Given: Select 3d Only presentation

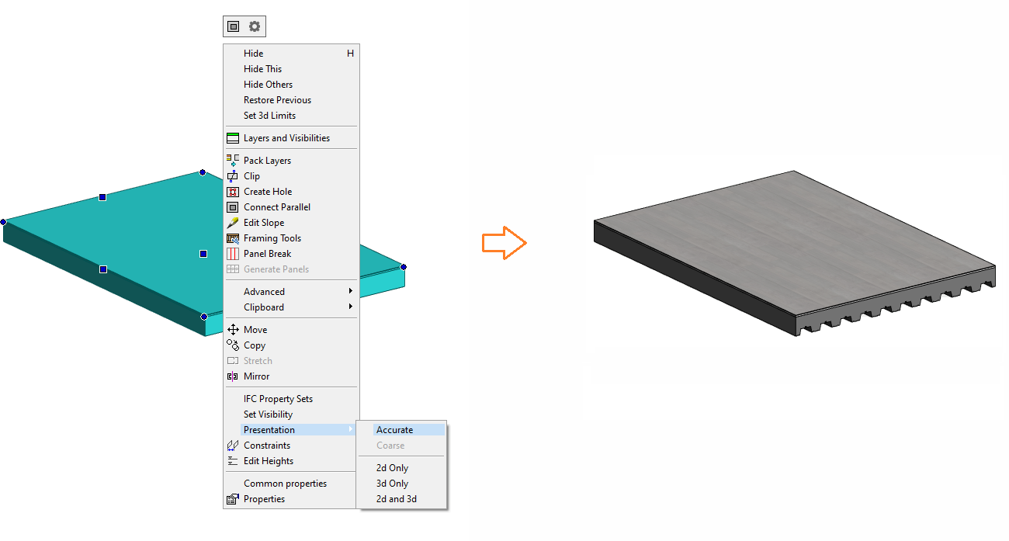Looking at the screenshot, I should [x=392, y=484].
